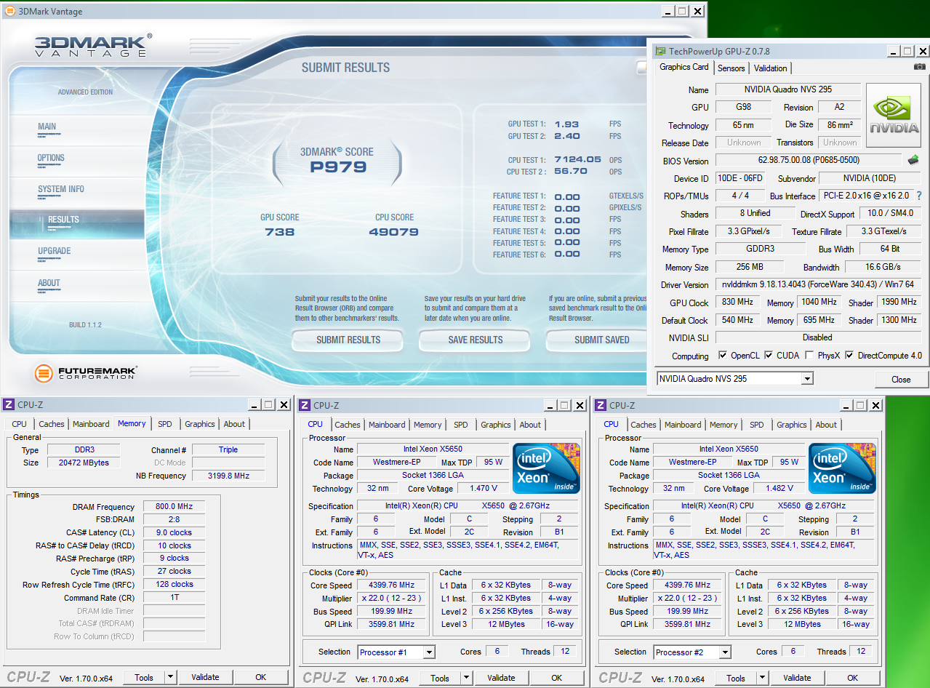This screenshot has width=930, height=688.
Task: Select the Graphics Card tab in GPU-Z
Action: tap(684, 67)
